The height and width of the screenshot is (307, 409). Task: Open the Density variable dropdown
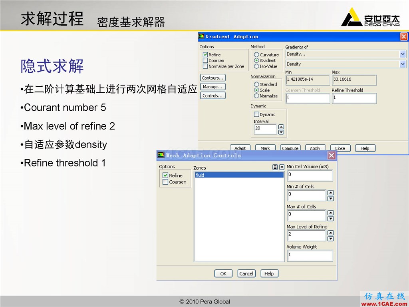click(x=403, y=64)
